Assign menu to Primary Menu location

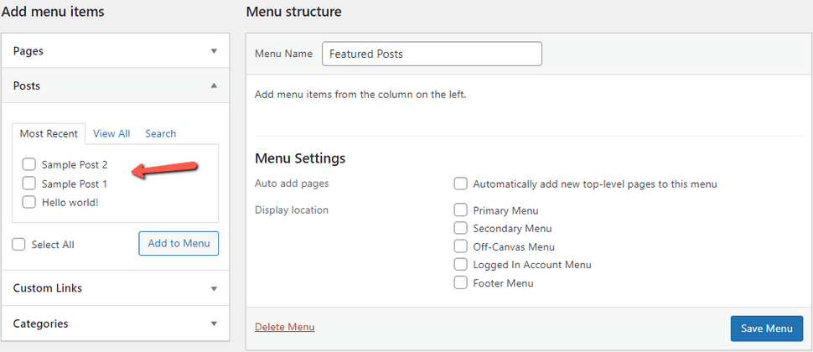coord(460,210)
